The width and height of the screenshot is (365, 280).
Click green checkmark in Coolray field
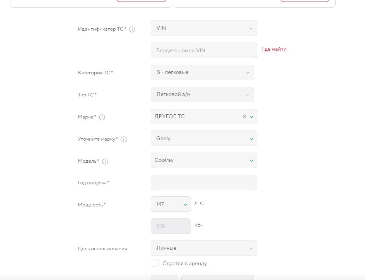pyautogui.click(x=252, y=161)
